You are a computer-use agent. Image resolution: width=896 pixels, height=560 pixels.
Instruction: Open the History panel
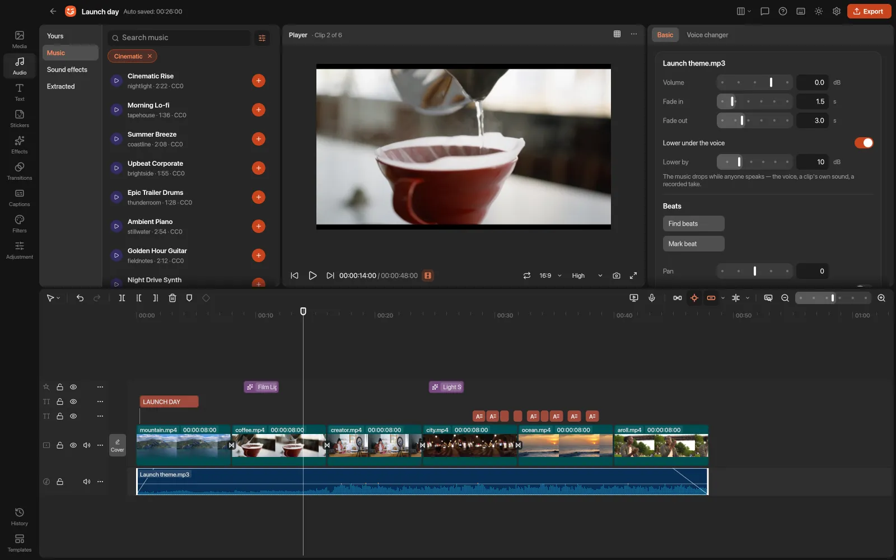20,516
